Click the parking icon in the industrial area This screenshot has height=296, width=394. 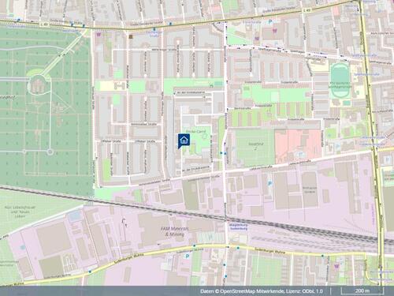click(x=269, y=183)
